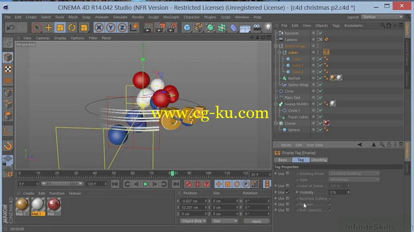Open the Simulate menu
Image resolution: width=414 pixels, height=232 pixels.
[120, 17]
